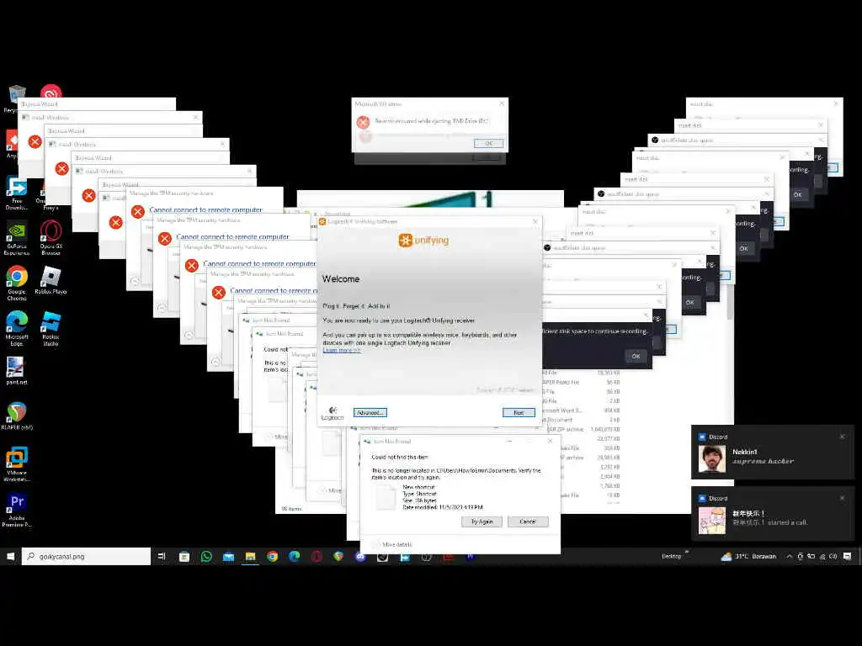Open Opera GX Browser desktop icon
Image resolution: width=862 pixels, height=646 pixels.
(51, 237)
